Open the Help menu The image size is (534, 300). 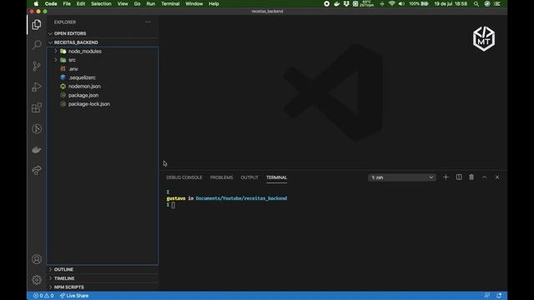click(214, 3)
